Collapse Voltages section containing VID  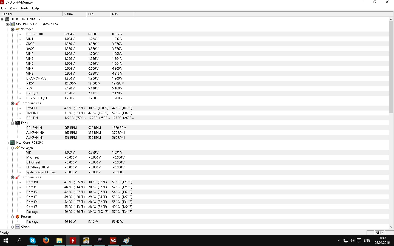12,148
